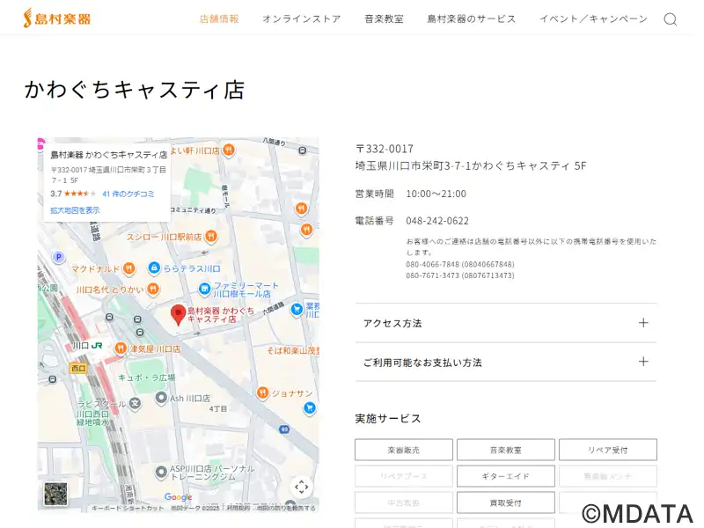This screenshot has height=528, width=704.
Task: Open the 41 件のクチコミ reviews link
Action: 128,194
